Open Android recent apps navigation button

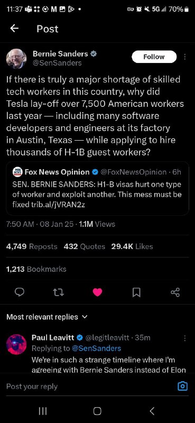pyautogui.click(x=43, y=411)
